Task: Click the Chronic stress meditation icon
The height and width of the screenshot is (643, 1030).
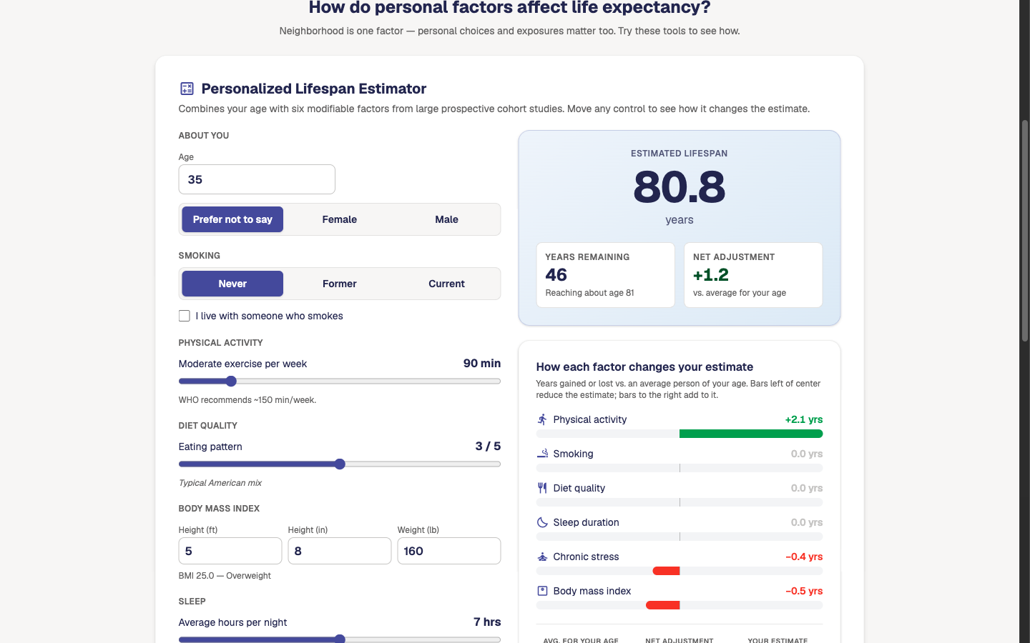Action: [x=542, y=557]
